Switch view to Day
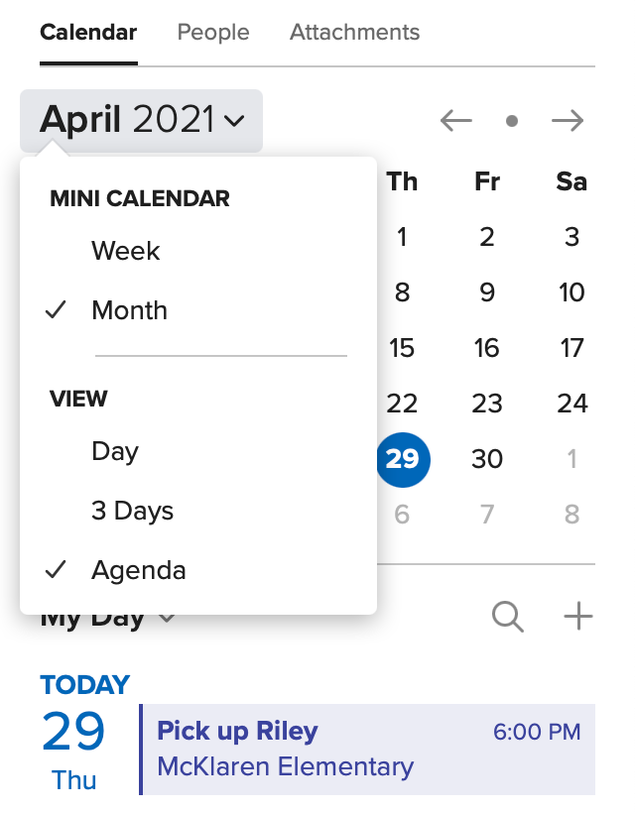This screenshot has width=635, height=813. [115, 452]
